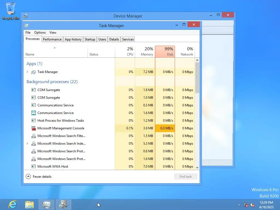280x210 pixels.
Task: Switch to the App history tab
Action: [73, 39]
